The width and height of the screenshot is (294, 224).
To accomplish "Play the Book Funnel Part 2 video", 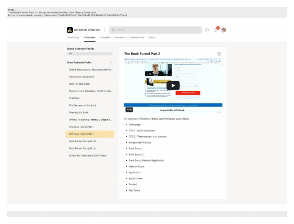I will [173, 86].
